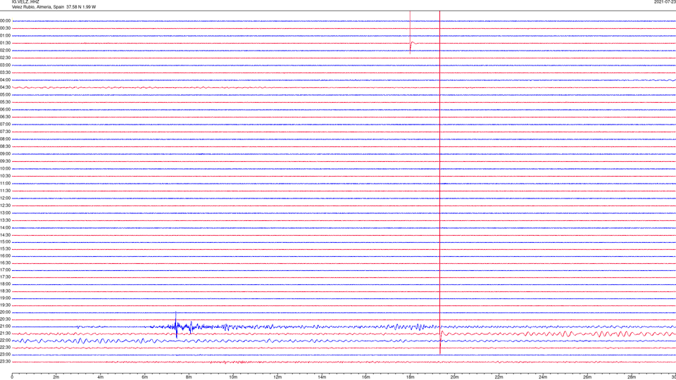Screen dimensions: 676x380
Task: Click the 03:30 time label
Action: 5,72
